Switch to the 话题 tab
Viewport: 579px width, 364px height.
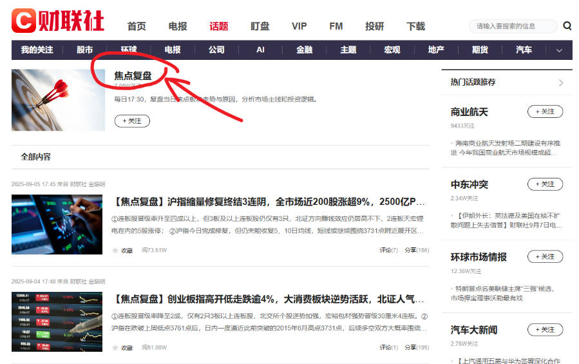[218, 26]
